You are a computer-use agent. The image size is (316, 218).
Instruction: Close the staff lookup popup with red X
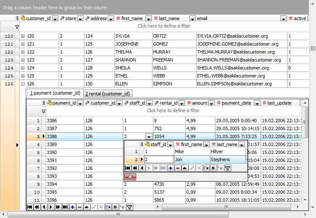point(130,177)
